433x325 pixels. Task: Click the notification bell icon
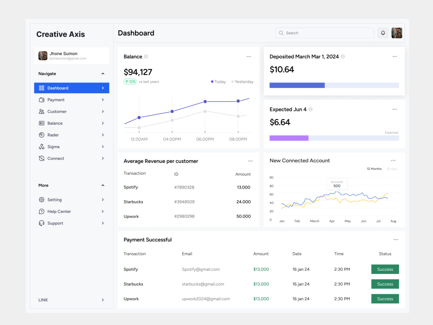pyautogui.click(x=383, y=33)
